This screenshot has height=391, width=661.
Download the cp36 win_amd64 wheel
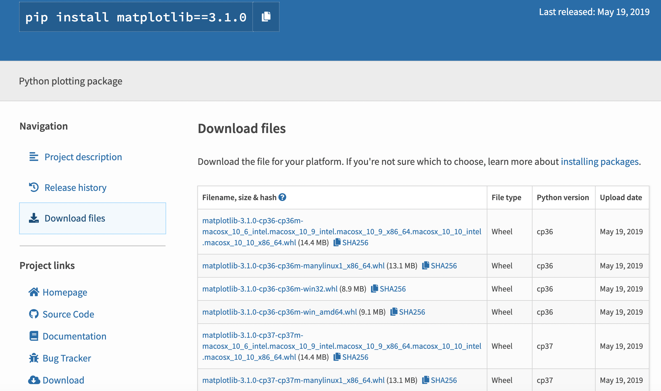coord(279,312)
